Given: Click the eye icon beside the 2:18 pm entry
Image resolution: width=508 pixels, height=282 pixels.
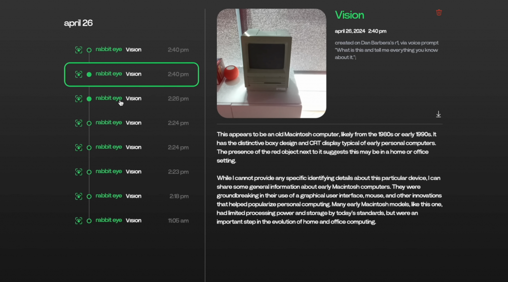Looking at the screenshot, I should click(78, 196).
